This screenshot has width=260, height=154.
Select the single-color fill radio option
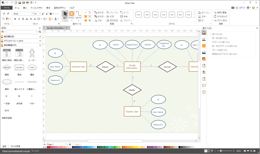tap(219, 38)
